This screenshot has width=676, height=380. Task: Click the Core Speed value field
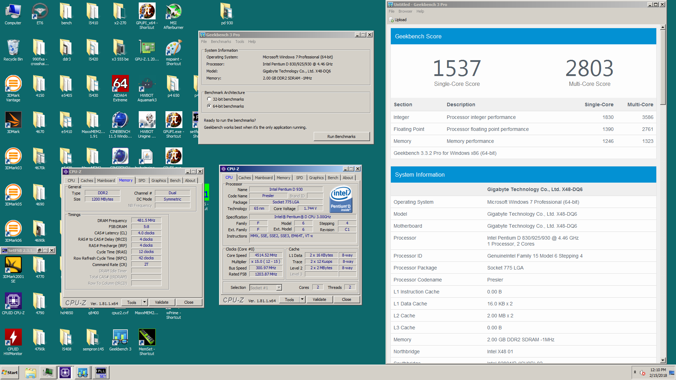pos(266,255)
